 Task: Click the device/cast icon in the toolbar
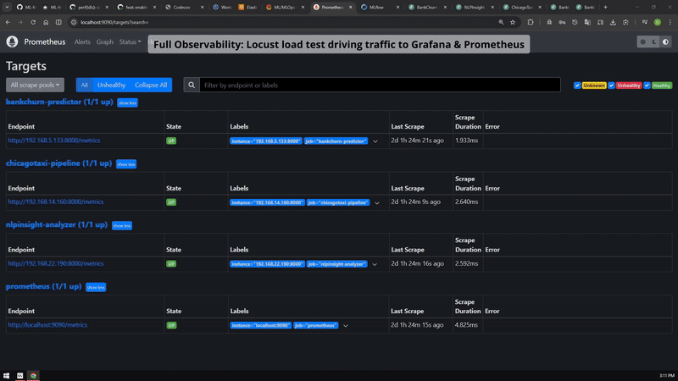[600, 22]
